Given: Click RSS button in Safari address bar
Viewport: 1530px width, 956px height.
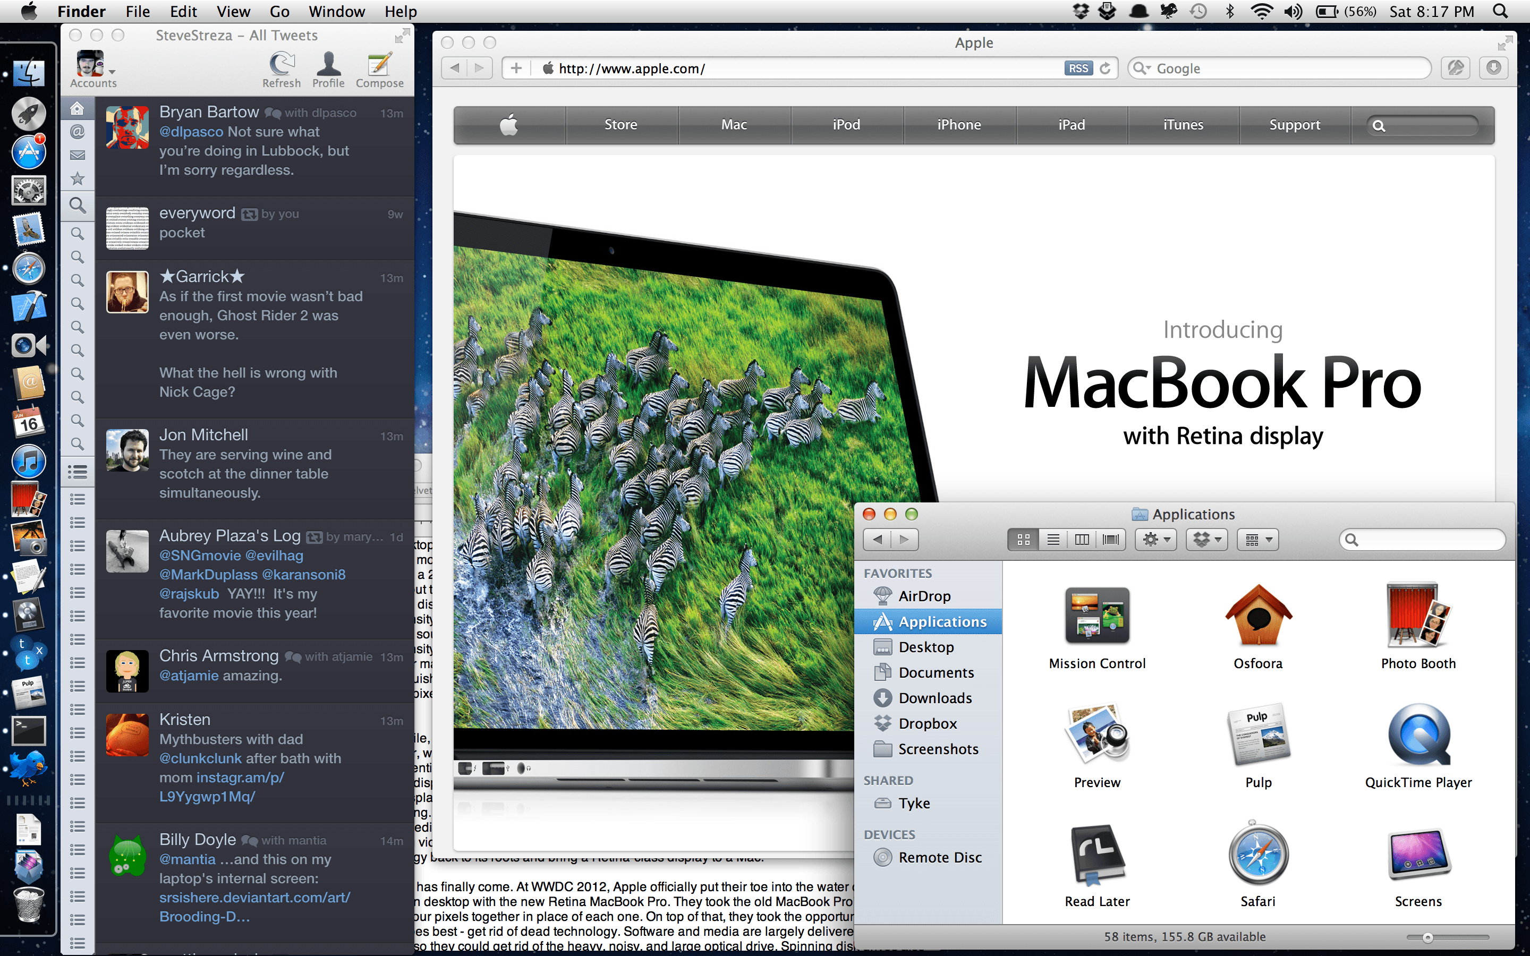Looking at the screenshot, I should [1078, 69].
